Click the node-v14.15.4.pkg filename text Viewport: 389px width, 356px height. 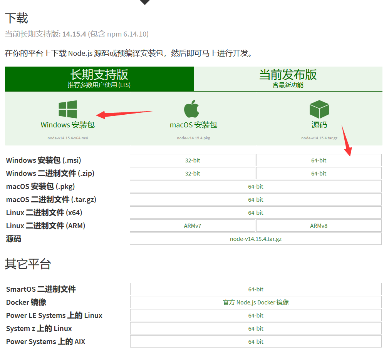[193, 138]
